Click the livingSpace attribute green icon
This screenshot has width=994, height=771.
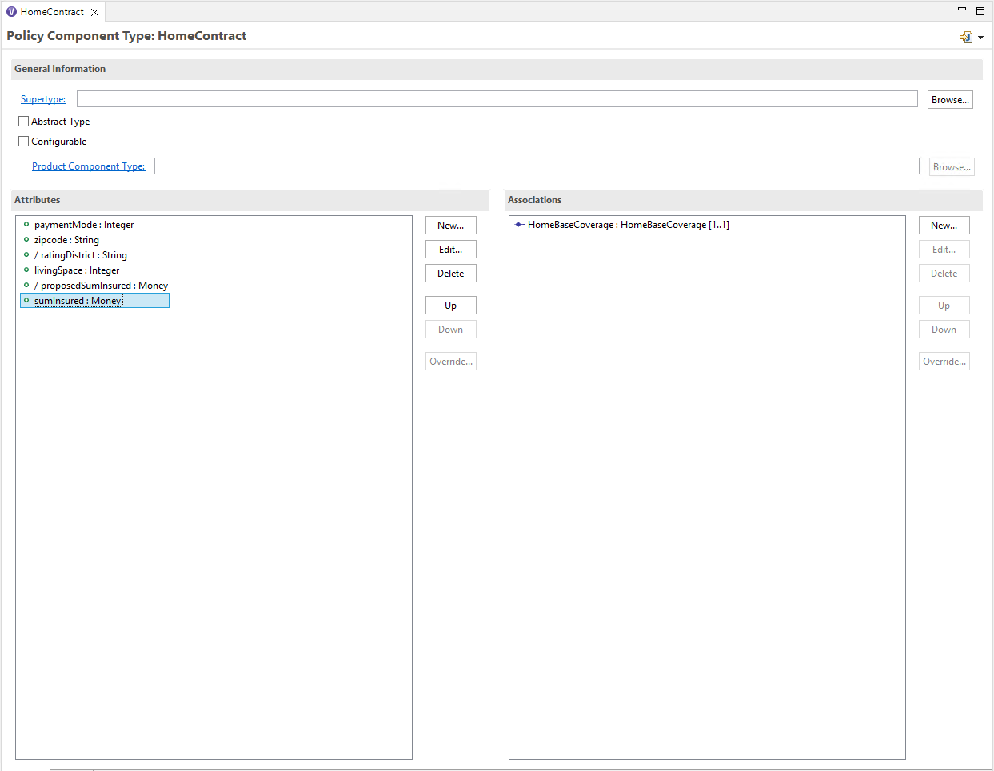tap(26, 270)
